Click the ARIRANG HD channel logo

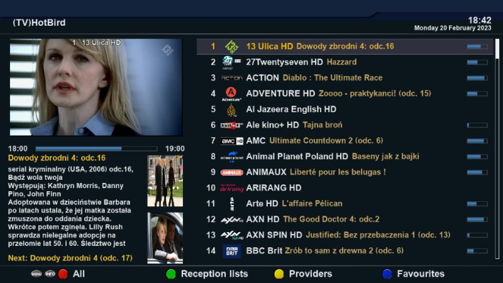coord(231,188)
